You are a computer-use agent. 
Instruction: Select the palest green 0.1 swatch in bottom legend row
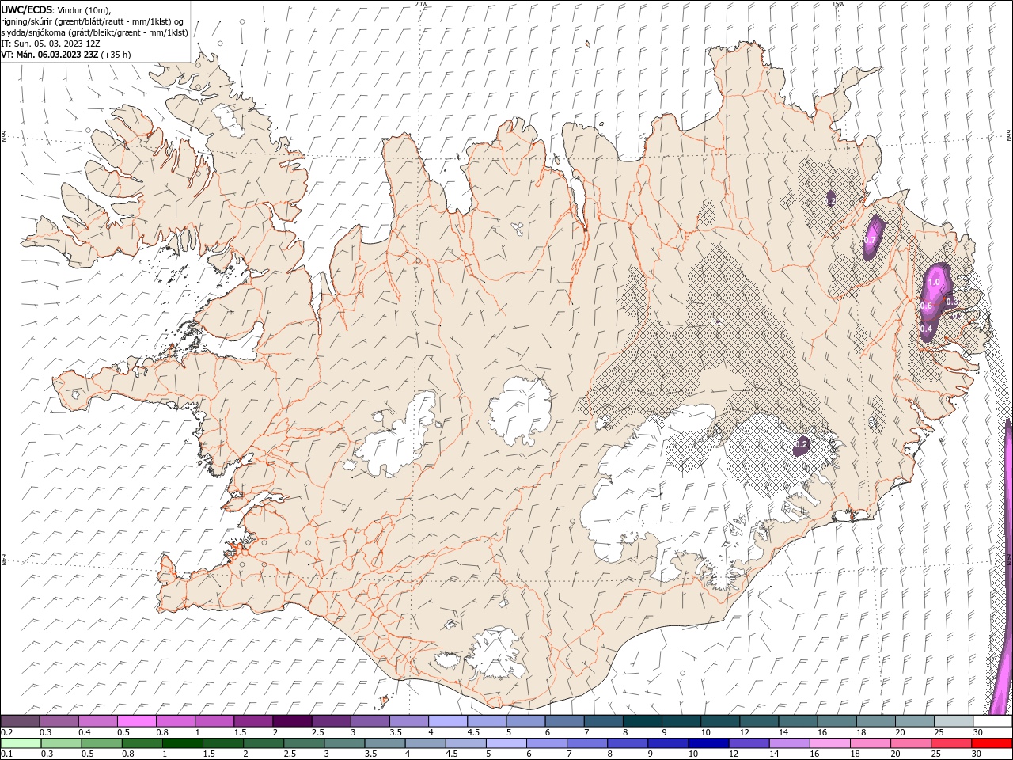[x=21, y=743]
